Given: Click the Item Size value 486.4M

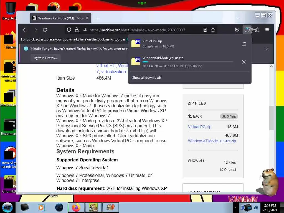Looking at the screenshot, I should pyautogui.click(x=104, y=78).
